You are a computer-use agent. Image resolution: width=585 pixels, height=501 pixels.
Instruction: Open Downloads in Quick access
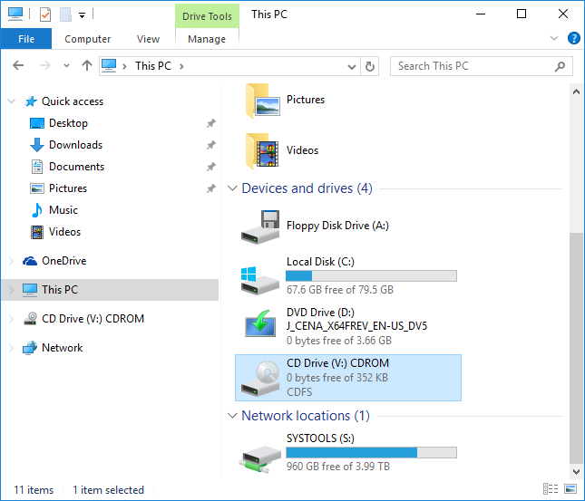(76, 145)
